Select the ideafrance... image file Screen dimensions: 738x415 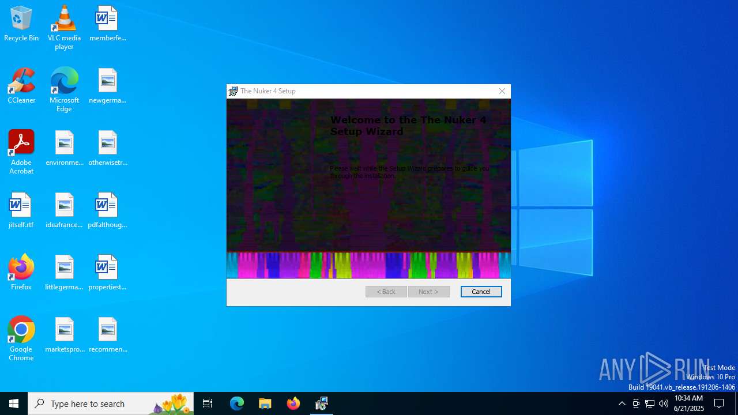(x=64, y=211)
